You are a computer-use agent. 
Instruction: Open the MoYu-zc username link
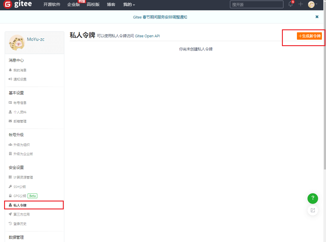(36, 39)
